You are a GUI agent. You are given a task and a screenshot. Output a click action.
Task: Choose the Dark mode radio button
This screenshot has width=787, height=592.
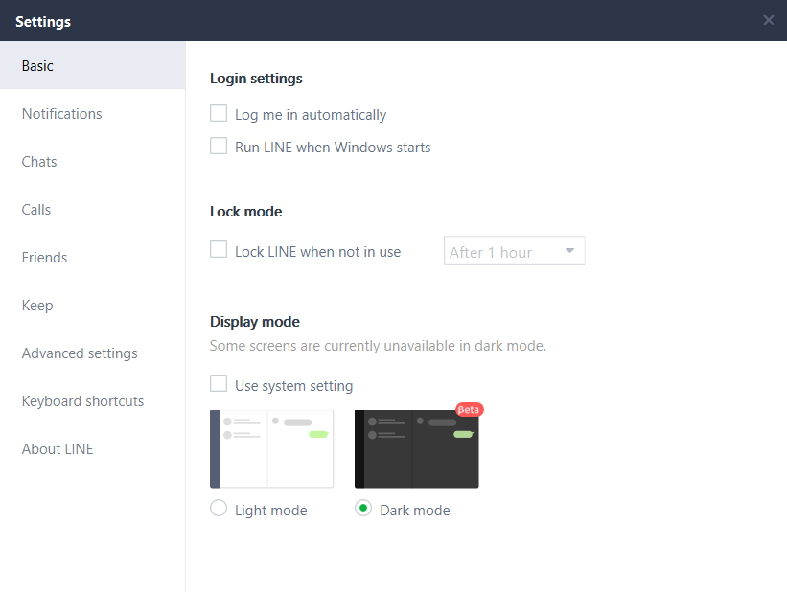pyautogui.click(x=363, y=509)
